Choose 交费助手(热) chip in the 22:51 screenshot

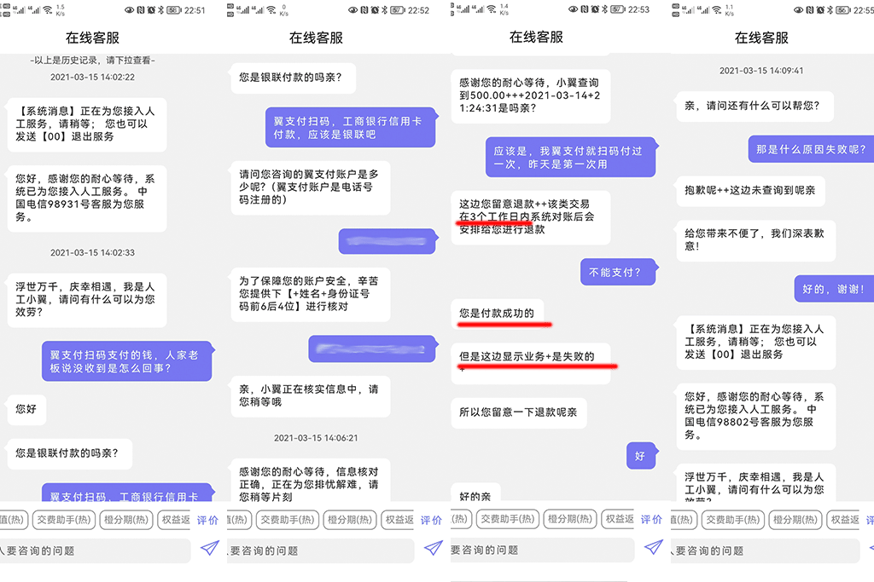coord(63,520)
